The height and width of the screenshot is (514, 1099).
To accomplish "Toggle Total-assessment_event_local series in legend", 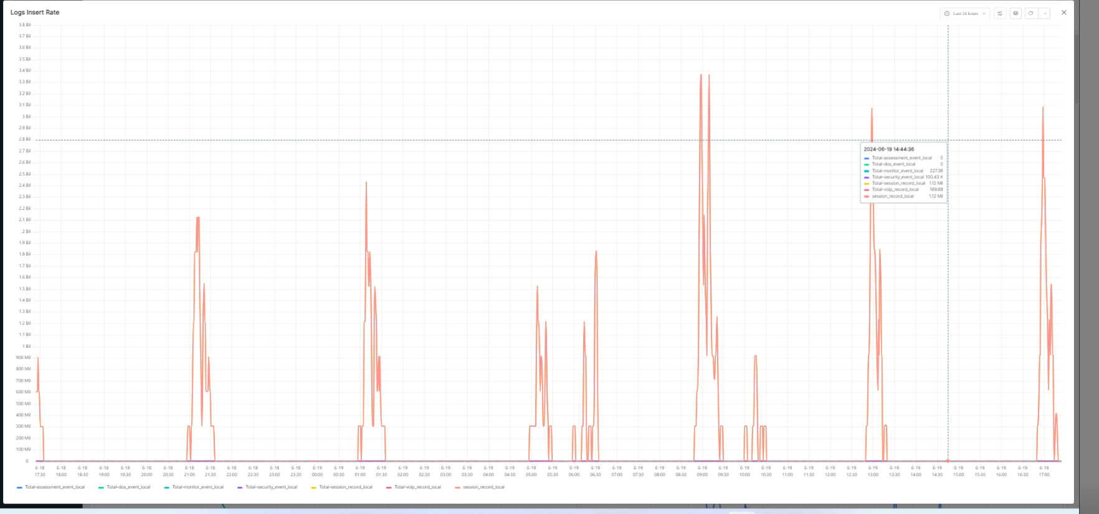I will [54, 487].
